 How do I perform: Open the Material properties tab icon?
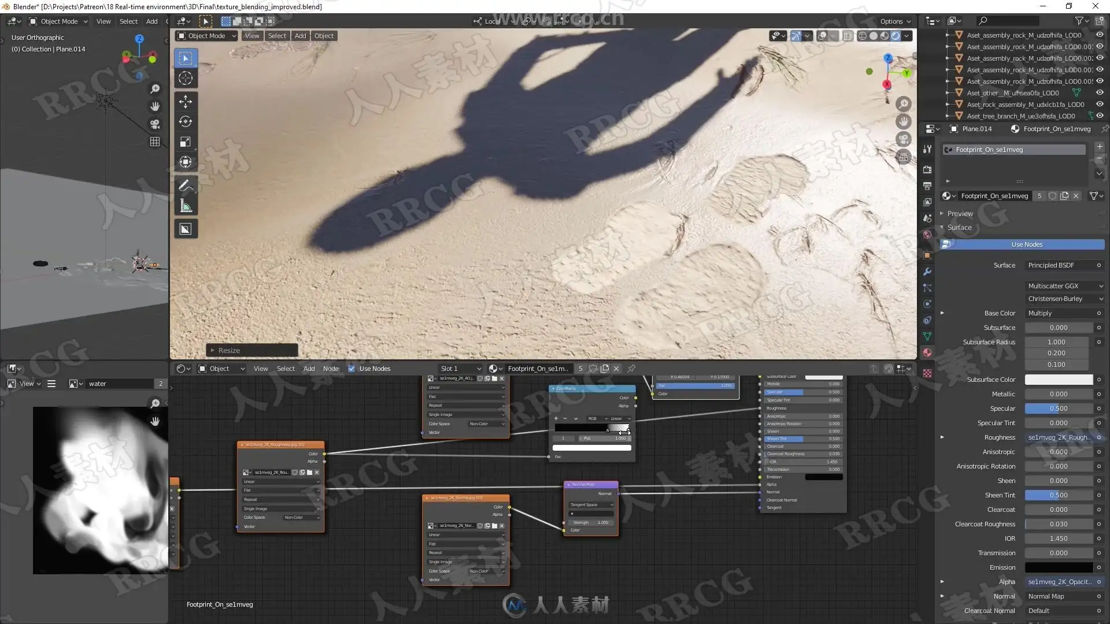(x=927, y=352)
